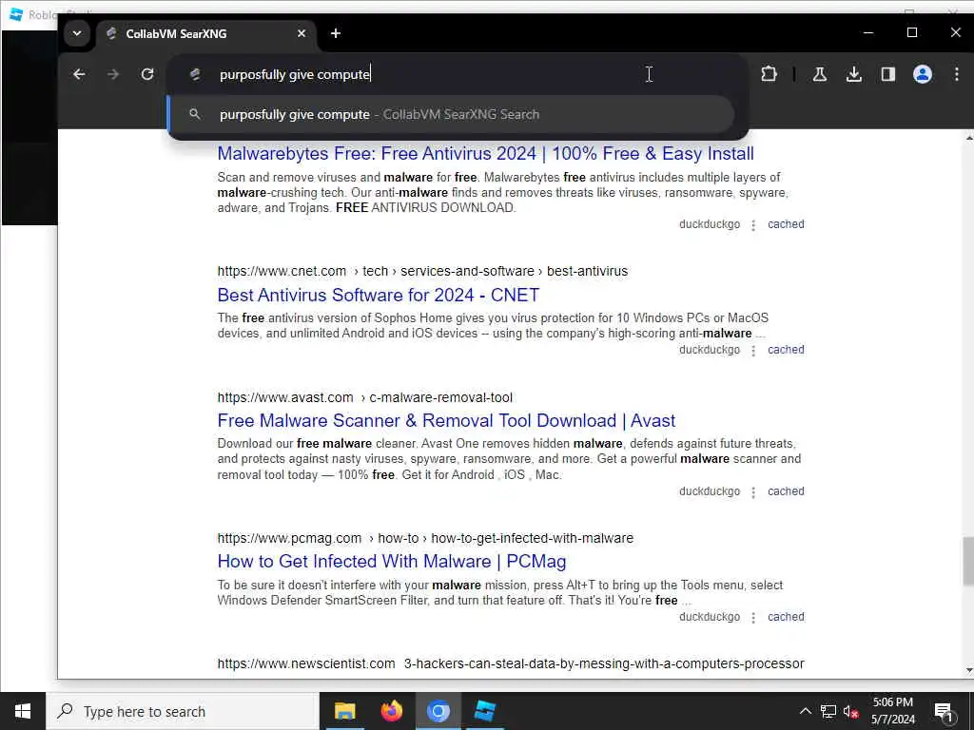The image size is (974, 730).
Task: Open the Windows Start menu
Action: (23, 711)
